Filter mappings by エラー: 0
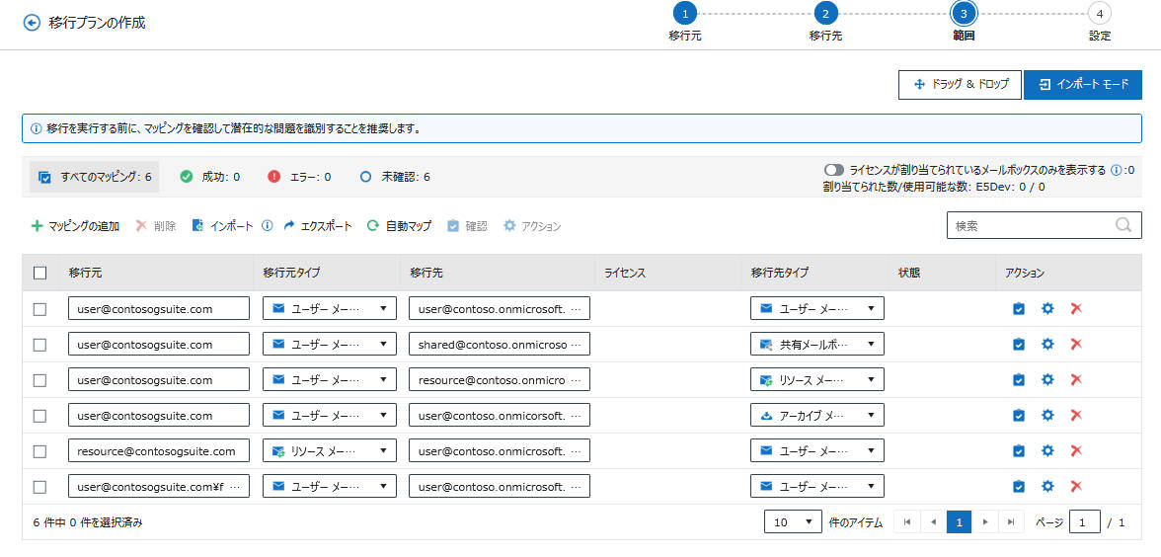 pos(299,177)
